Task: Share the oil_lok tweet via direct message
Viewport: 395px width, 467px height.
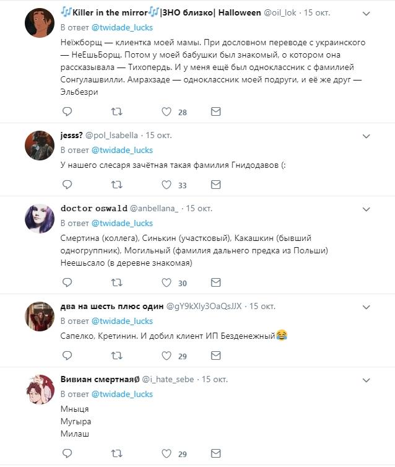Action: point(215,112)
